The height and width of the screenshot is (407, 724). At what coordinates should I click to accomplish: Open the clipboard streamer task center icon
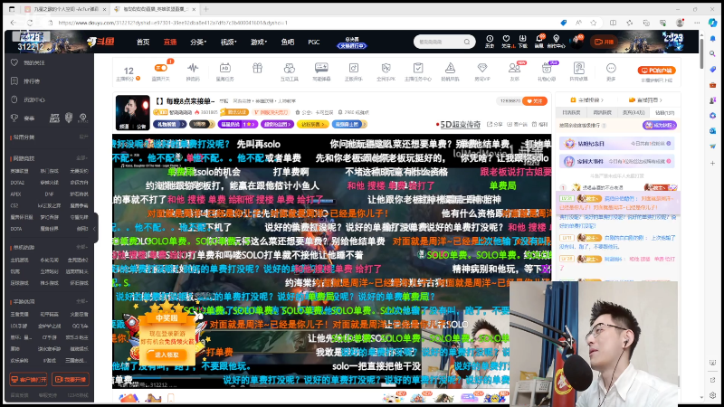click(418, 69)
